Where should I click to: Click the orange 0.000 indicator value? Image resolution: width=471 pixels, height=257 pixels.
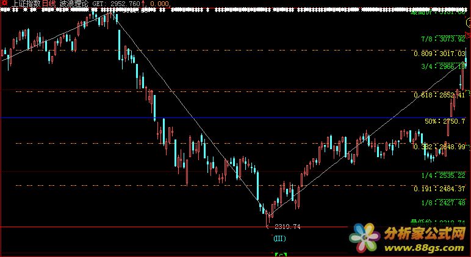pyautogui.click(x=159, y=4)
